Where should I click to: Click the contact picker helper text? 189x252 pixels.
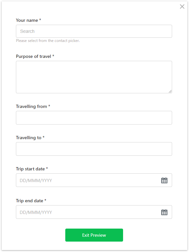pos(48,41)
